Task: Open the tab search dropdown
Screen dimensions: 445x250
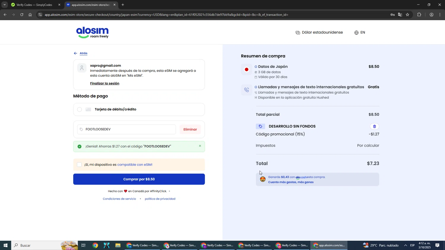Action: [x=4, y=5]
